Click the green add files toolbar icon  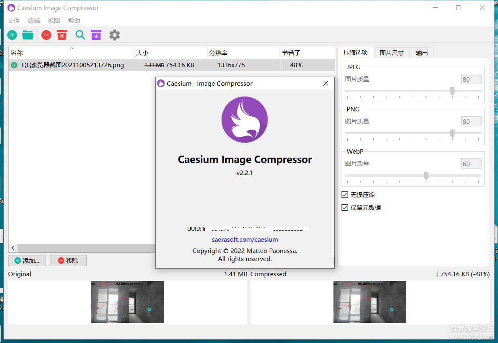click(x=12, y=35)
